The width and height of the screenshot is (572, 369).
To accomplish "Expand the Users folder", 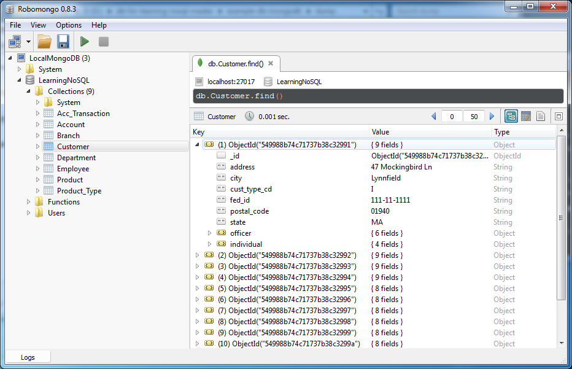I will click(x=28, y=213).
